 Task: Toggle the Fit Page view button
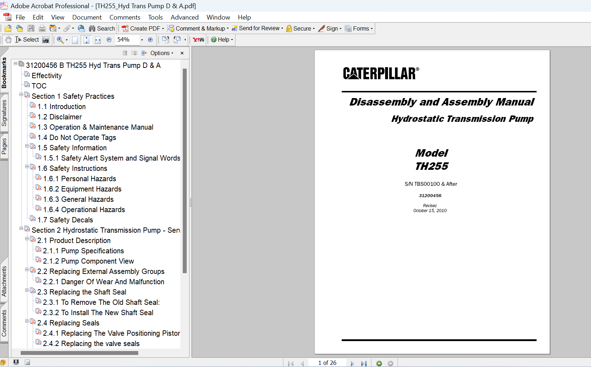[x=86, y=40]
